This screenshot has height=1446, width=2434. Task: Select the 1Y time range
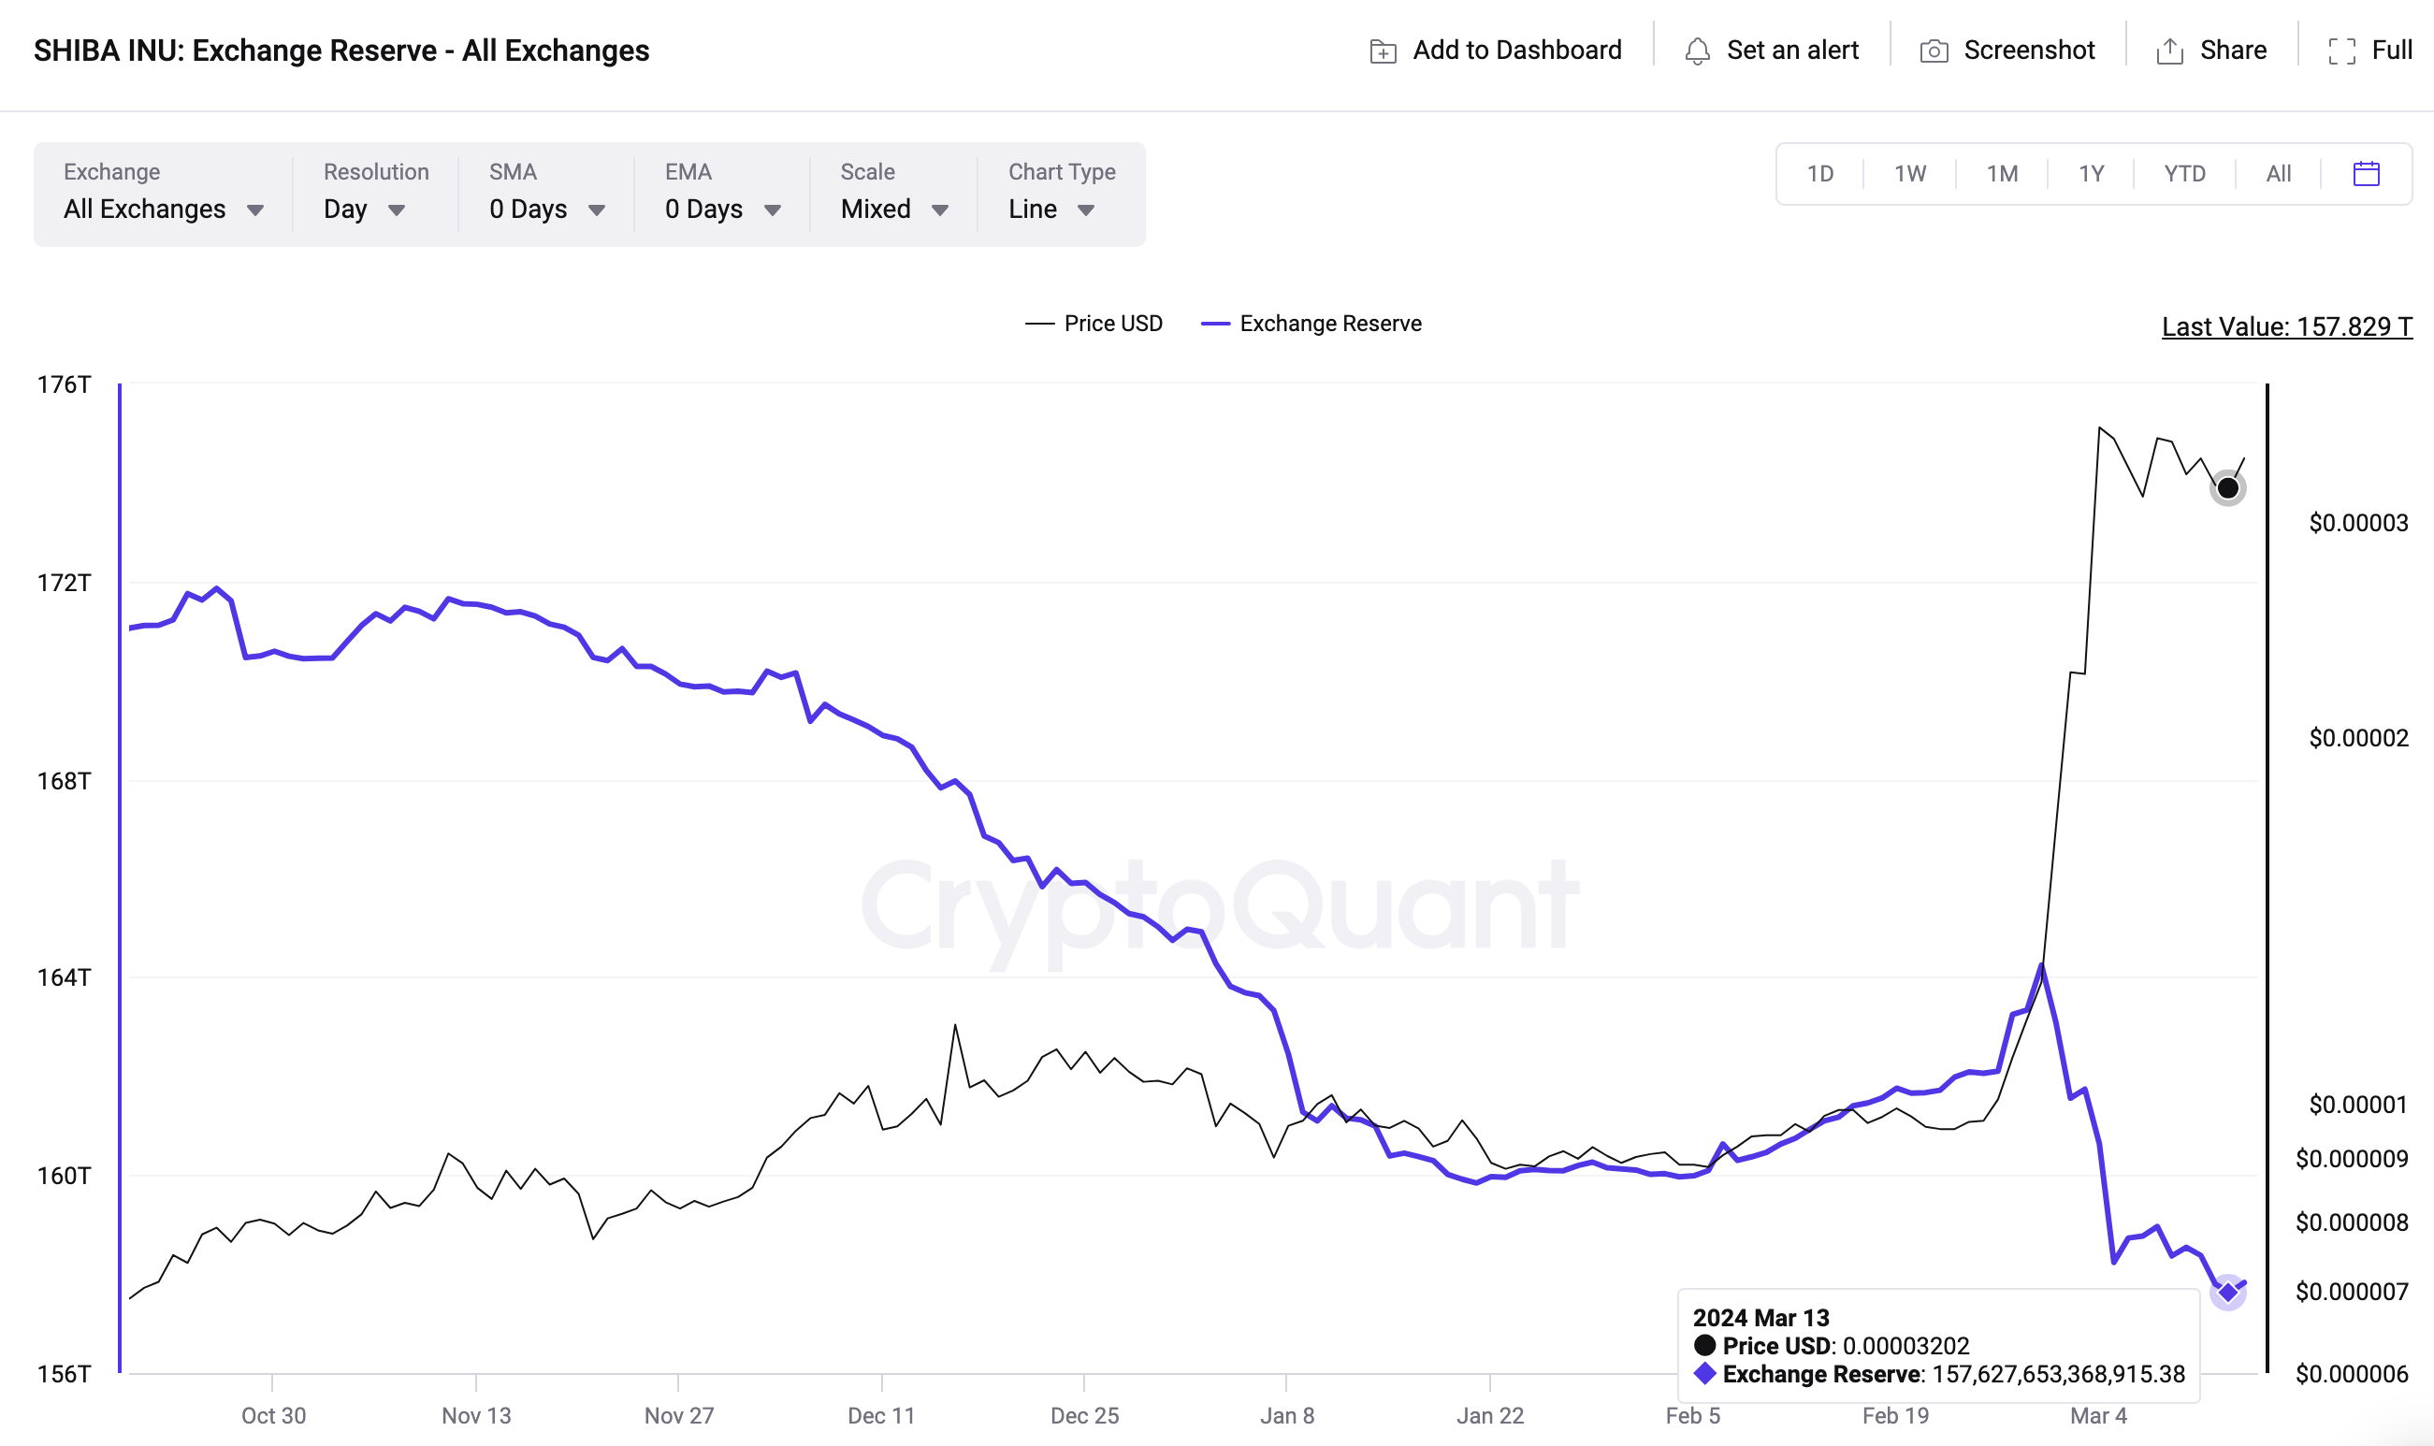(2090, 173)
